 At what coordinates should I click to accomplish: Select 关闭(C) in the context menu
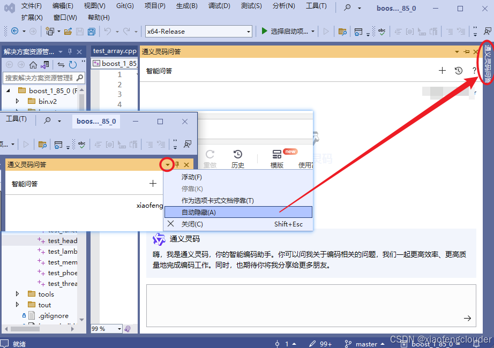tap(238, 224)
